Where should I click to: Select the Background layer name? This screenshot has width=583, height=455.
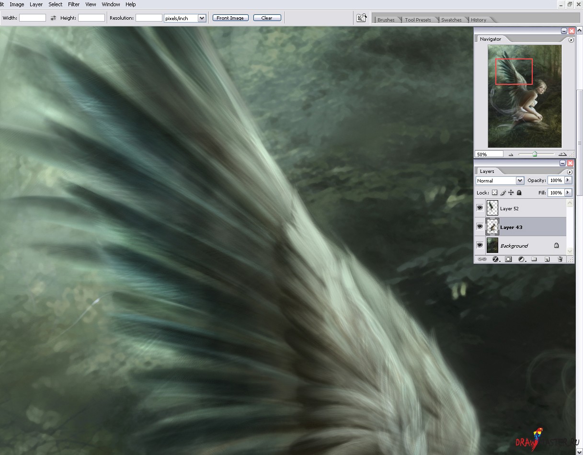point(514,246)
